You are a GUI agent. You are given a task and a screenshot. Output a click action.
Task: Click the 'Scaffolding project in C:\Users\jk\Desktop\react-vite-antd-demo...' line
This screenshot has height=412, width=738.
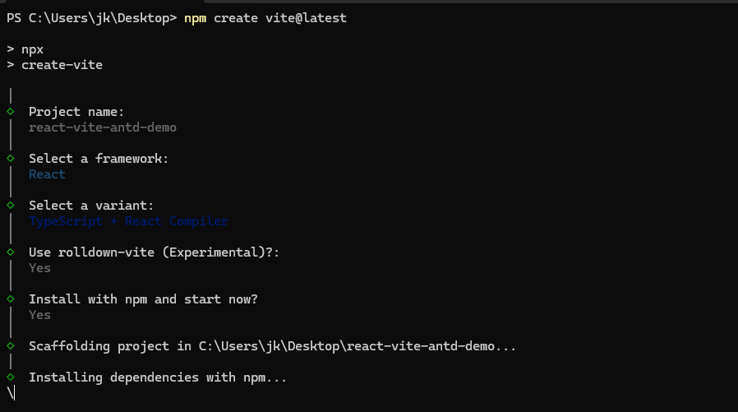click(x=272, y=346)
